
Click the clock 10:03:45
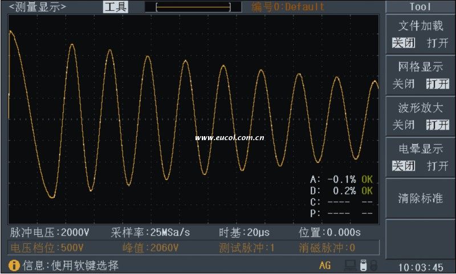click(x=421, y=267)
